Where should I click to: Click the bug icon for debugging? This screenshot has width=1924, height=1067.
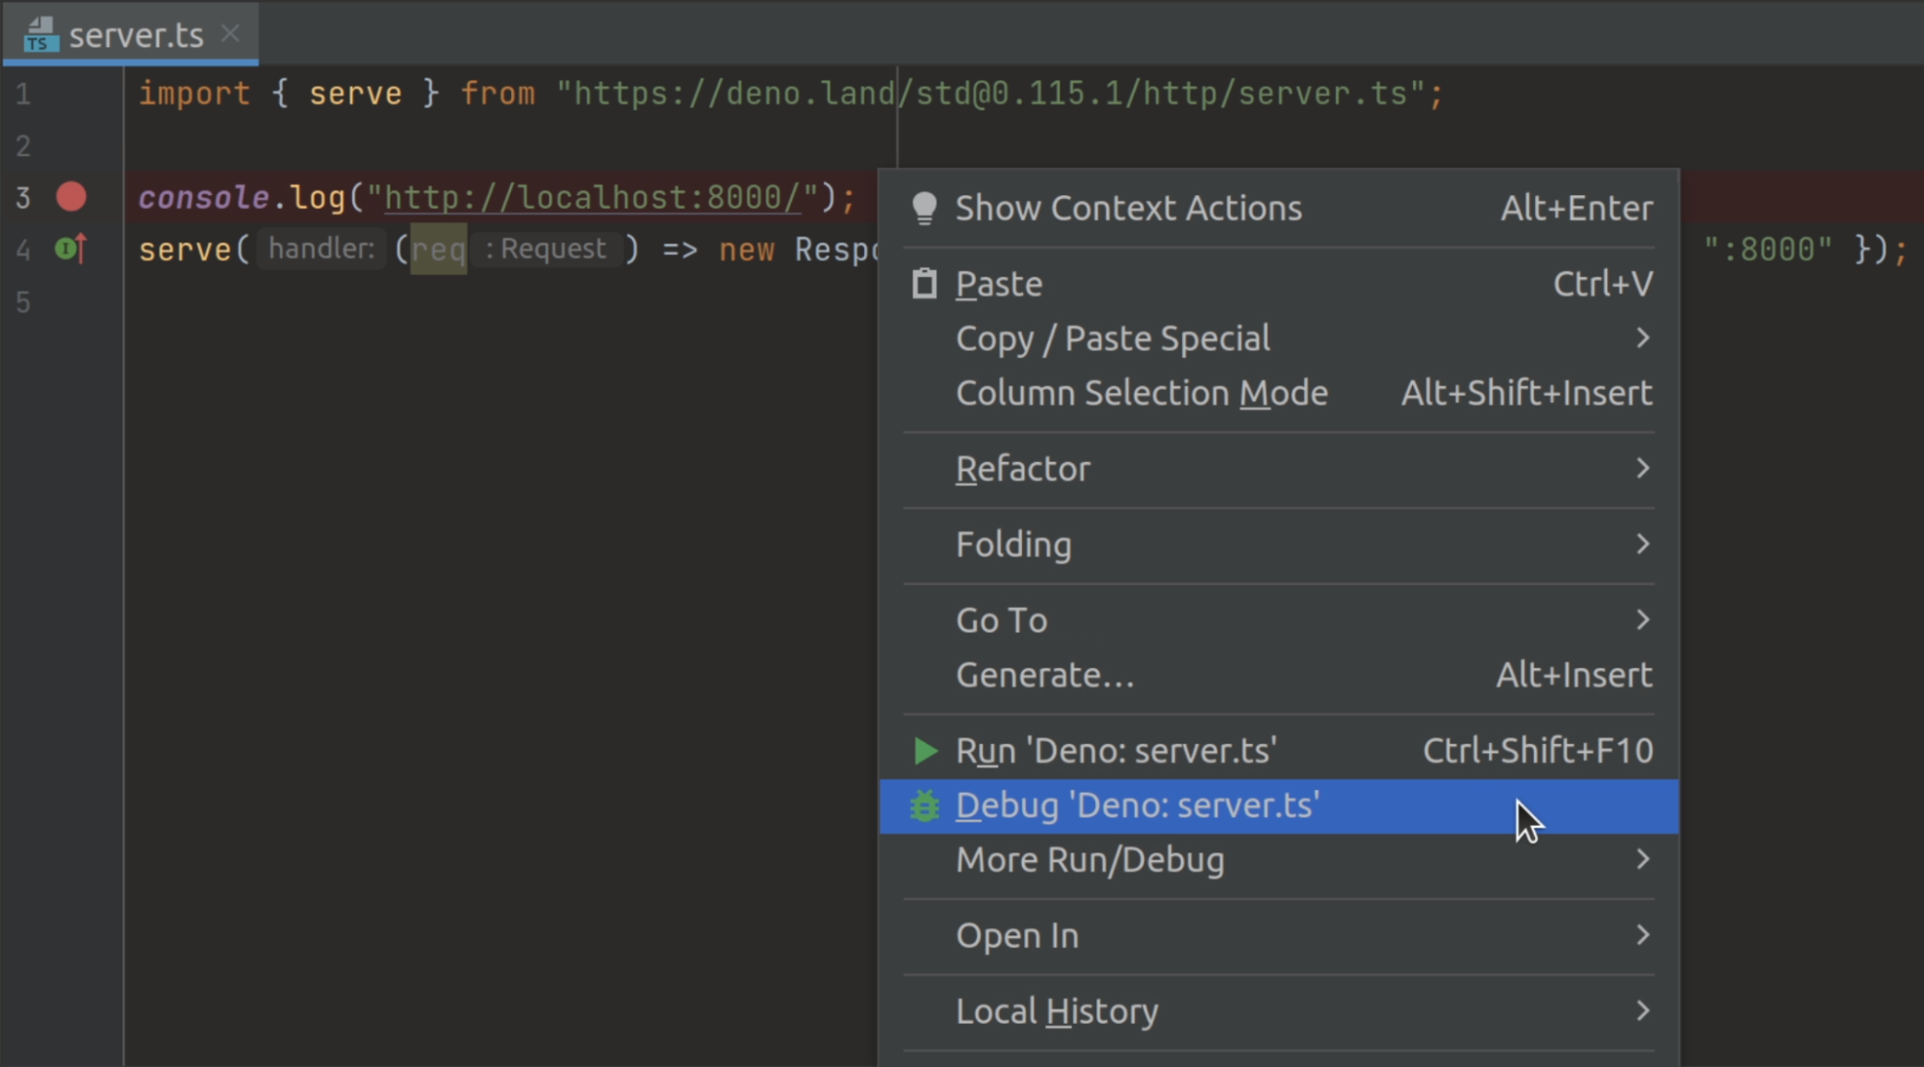(x=924, y=805)
